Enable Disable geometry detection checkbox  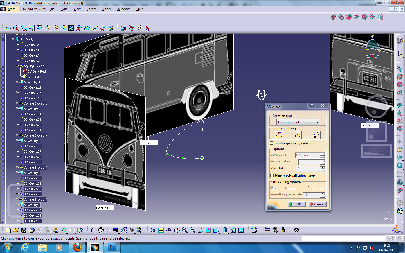click(x=272, y=143)
